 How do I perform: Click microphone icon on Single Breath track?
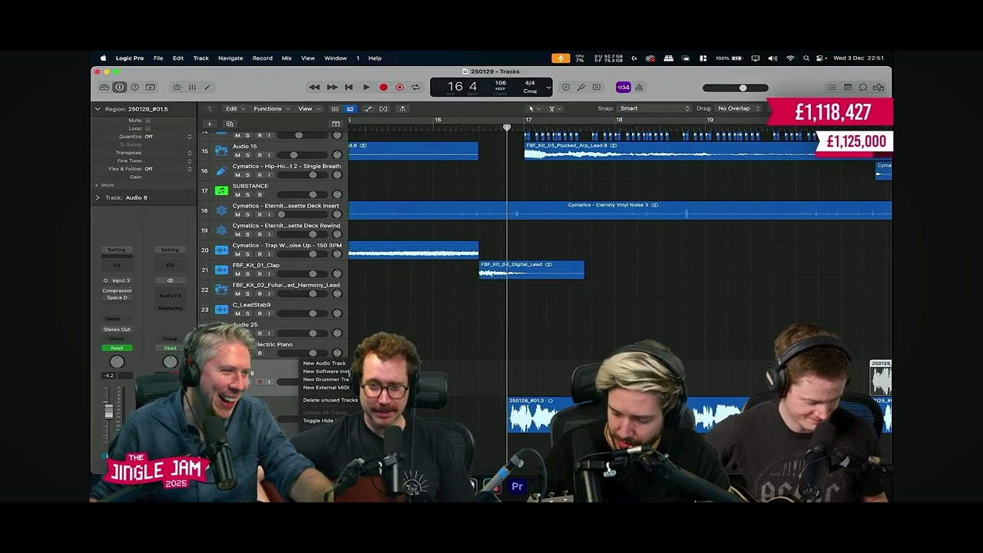tap(221, 171)
